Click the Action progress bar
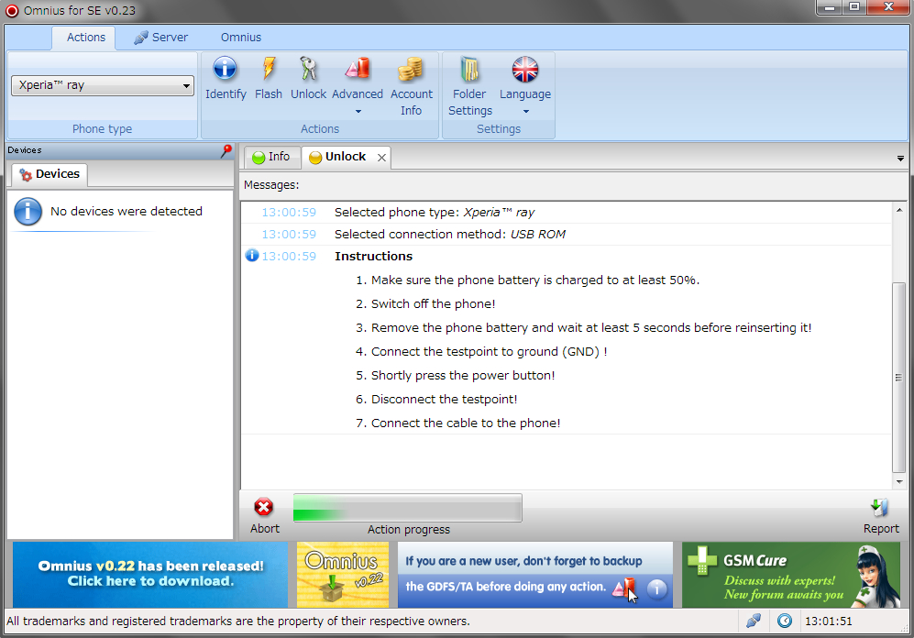 tap(407, 508)
